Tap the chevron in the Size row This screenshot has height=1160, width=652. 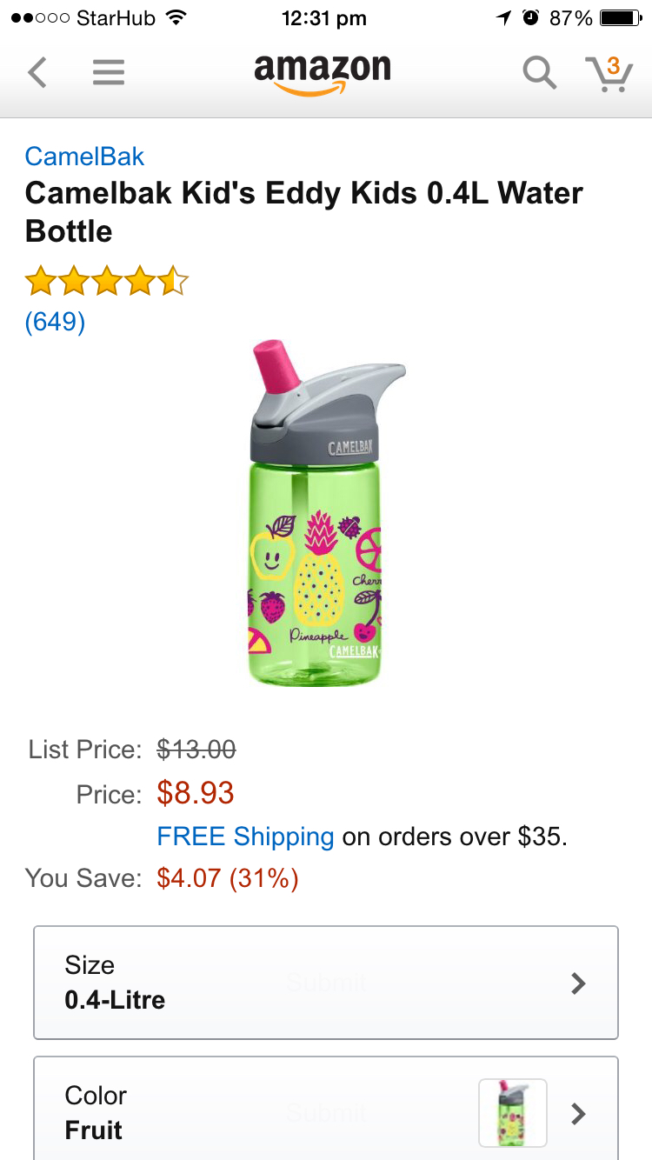coord(578,983)
